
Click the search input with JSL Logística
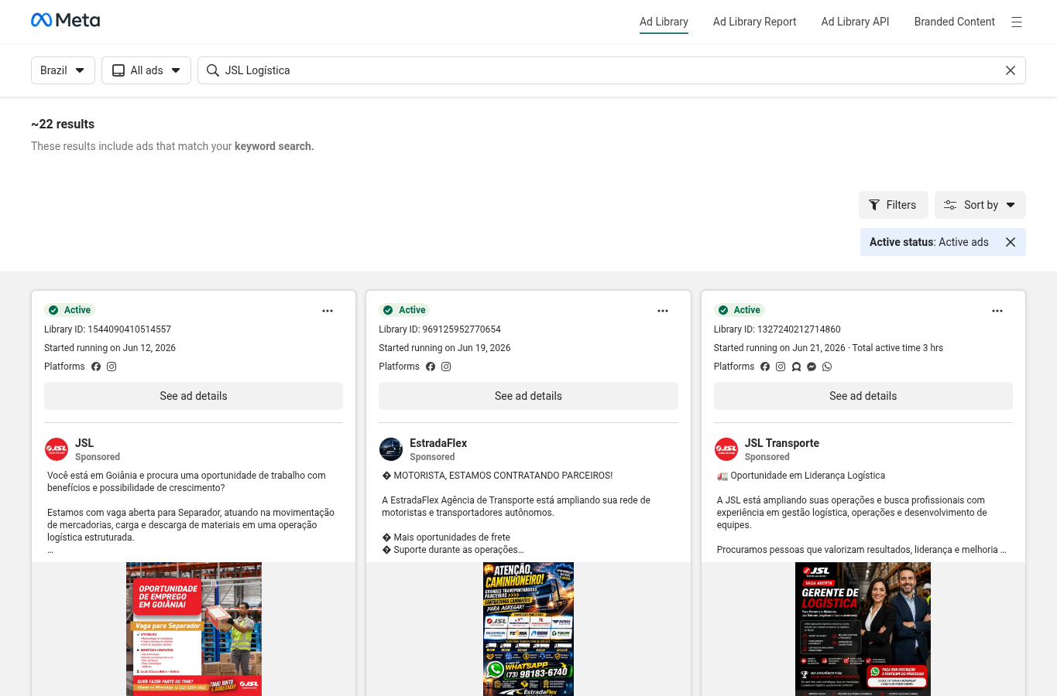pos(612,70)
